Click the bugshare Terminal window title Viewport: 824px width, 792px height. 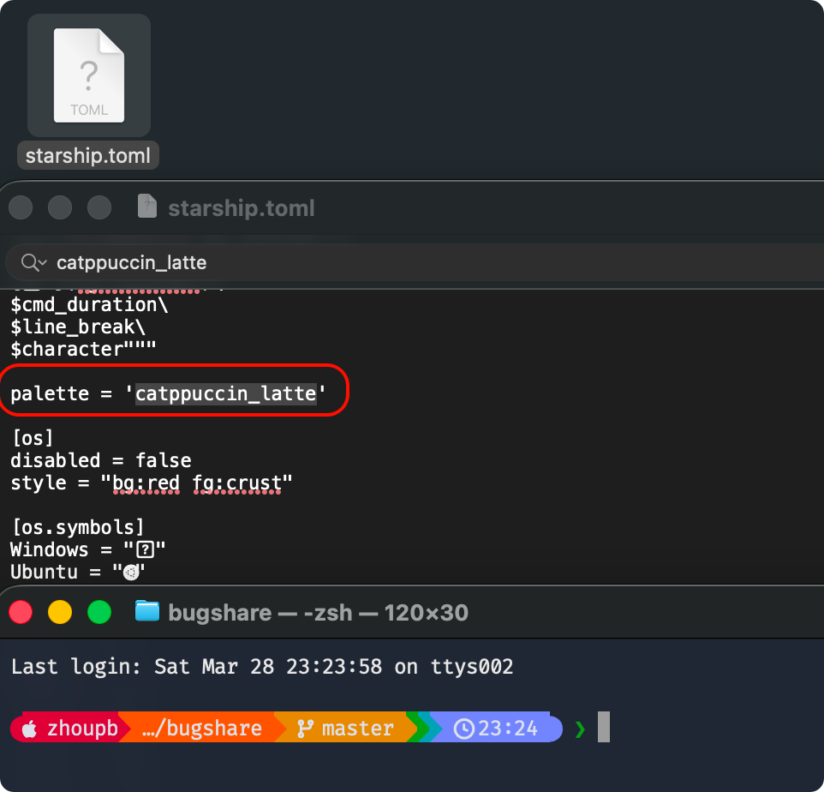coord(318,612)
